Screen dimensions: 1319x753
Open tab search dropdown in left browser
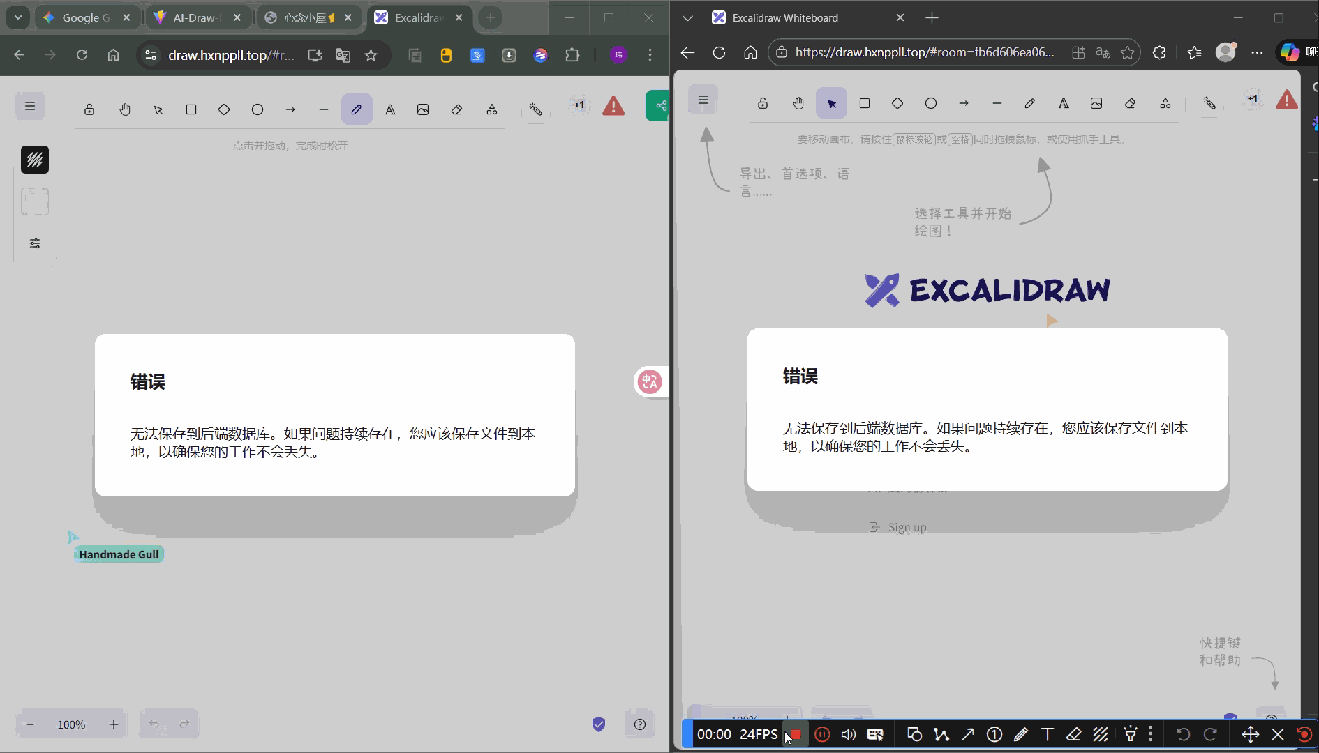coord(17,18)
